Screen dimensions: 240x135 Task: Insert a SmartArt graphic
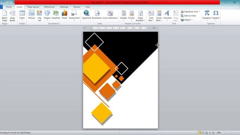(x=56, y=15)
